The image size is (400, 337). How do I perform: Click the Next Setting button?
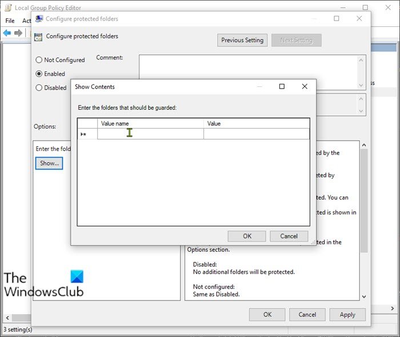(x=296, y=41)
